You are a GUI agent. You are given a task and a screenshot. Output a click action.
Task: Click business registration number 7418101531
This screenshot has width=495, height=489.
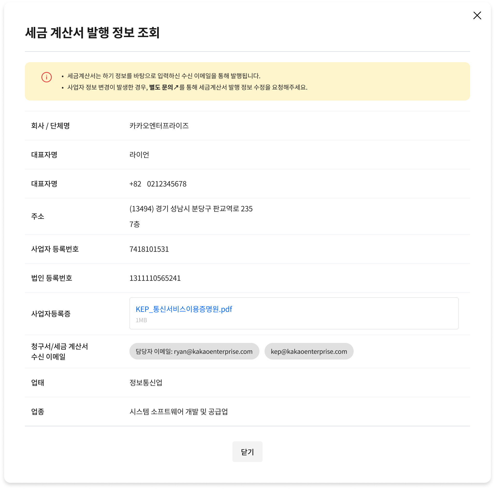(x=149, y=249)
